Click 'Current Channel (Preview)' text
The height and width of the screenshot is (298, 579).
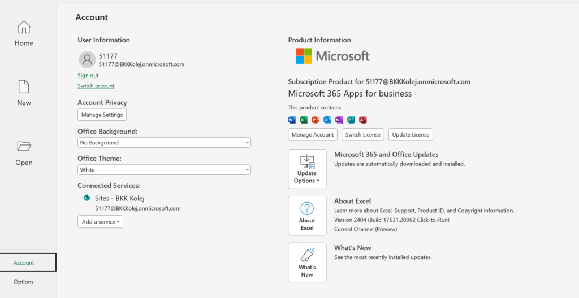(366, 229)
